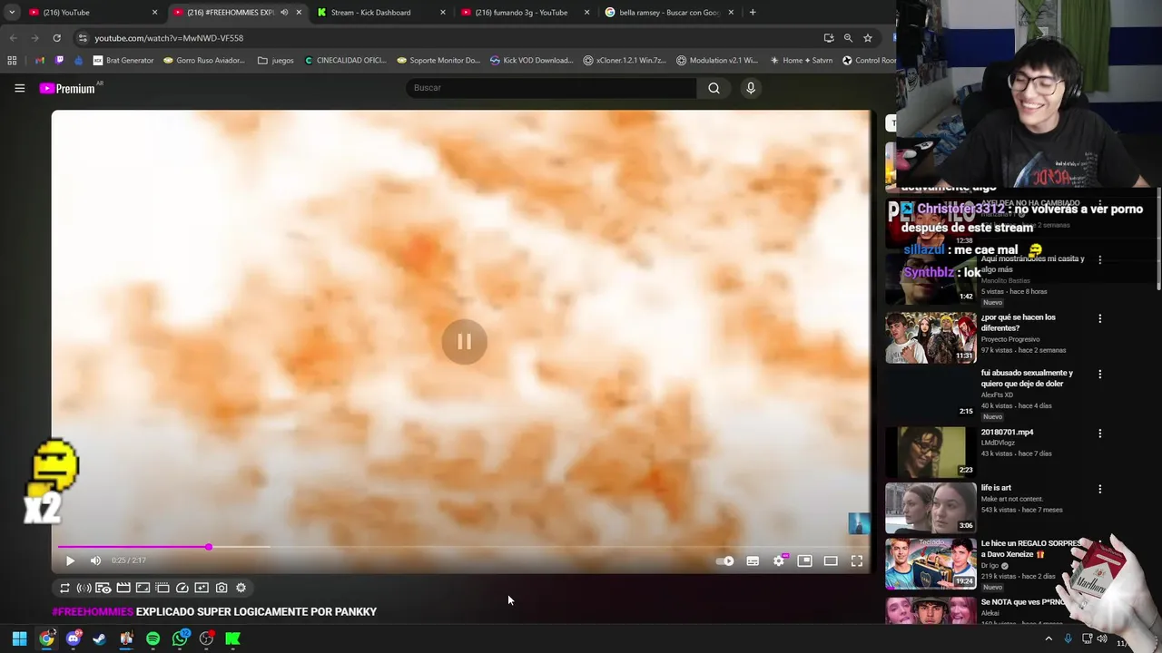Image resolution: width=1162 pixels, height=653 pixels.
Task: Mute the FREEHOMMIES tab via speaker icon
Action: point(284,13)
